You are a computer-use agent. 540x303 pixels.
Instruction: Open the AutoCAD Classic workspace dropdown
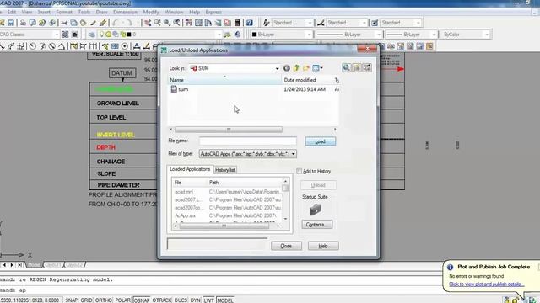[x=57, y=35]
